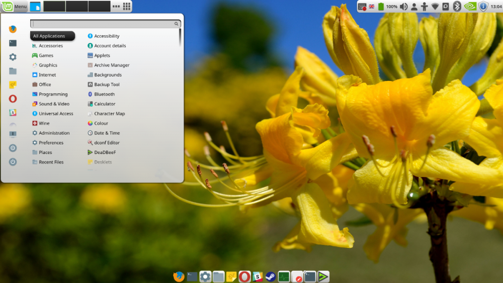Launch System Monitor from the bottom dock
The image size is (503, 283).
click(284, 276)
